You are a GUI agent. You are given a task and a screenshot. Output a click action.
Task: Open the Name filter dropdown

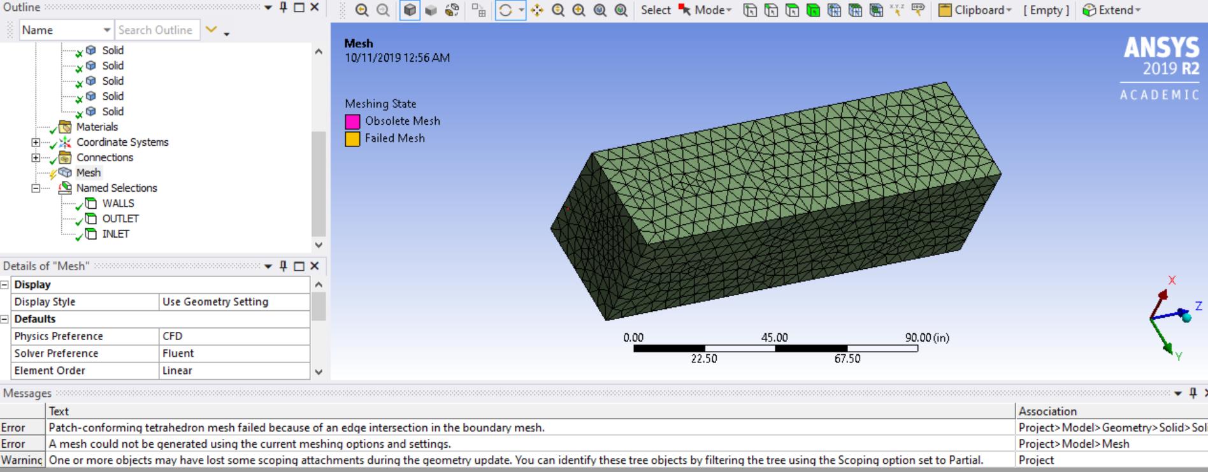(x=106, y=30)
